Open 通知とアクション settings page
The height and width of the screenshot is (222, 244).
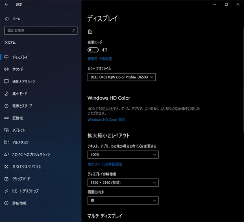[24, 81]
